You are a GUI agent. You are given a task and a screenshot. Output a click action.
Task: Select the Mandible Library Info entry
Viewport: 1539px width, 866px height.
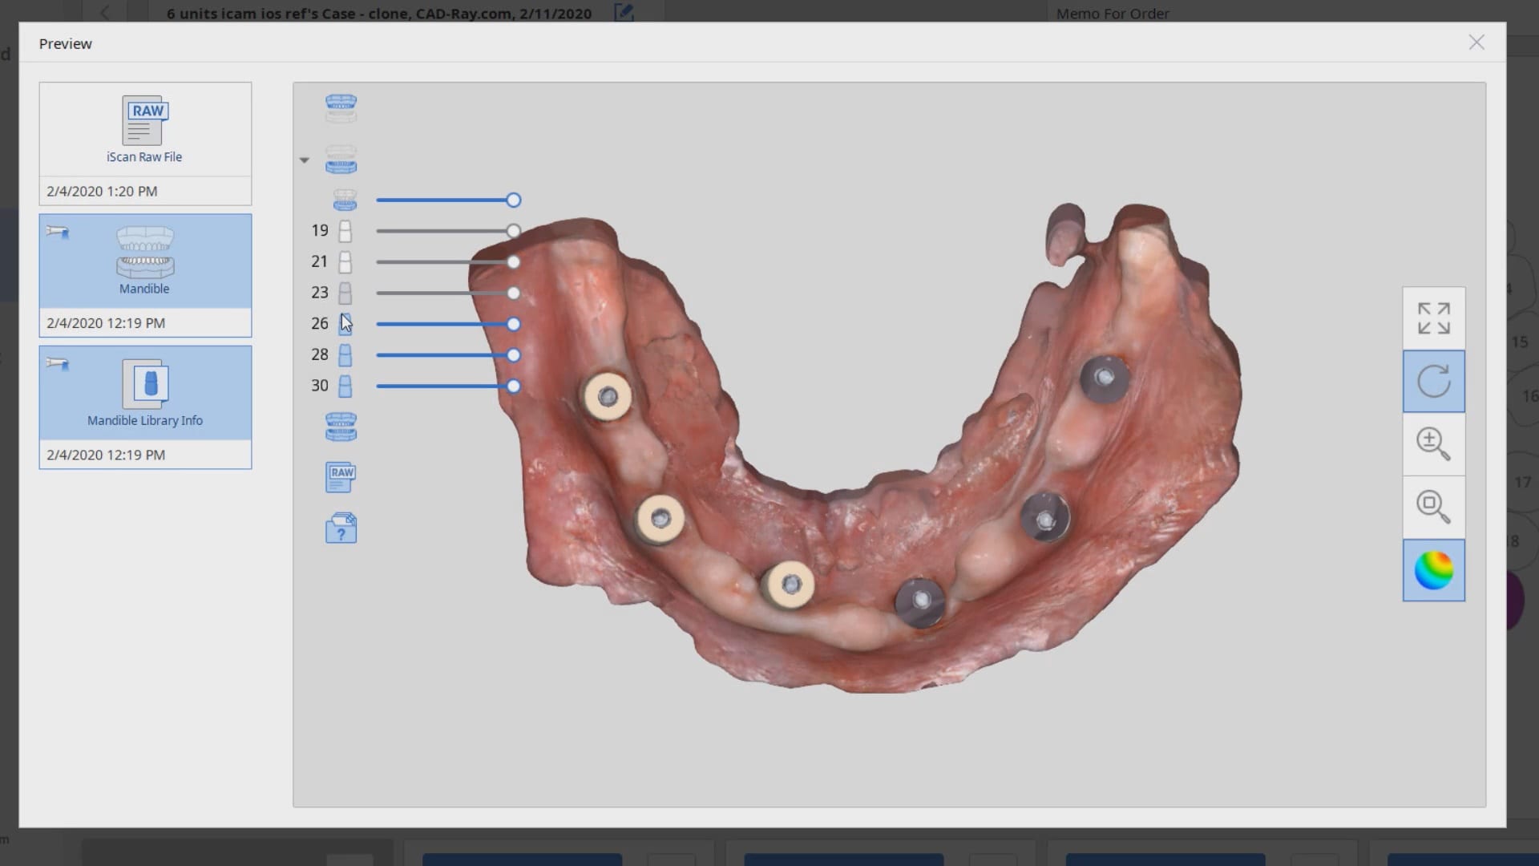145,393
